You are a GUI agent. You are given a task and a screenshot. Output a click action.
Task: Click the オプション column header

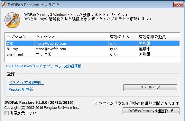20,37
